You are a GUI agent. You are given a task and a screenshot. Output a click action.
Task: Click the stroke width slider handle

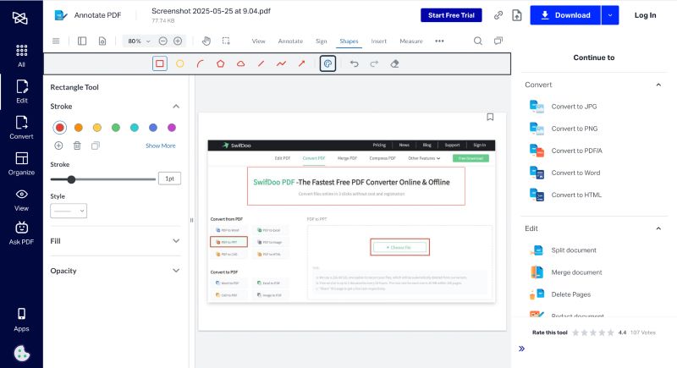71,179
